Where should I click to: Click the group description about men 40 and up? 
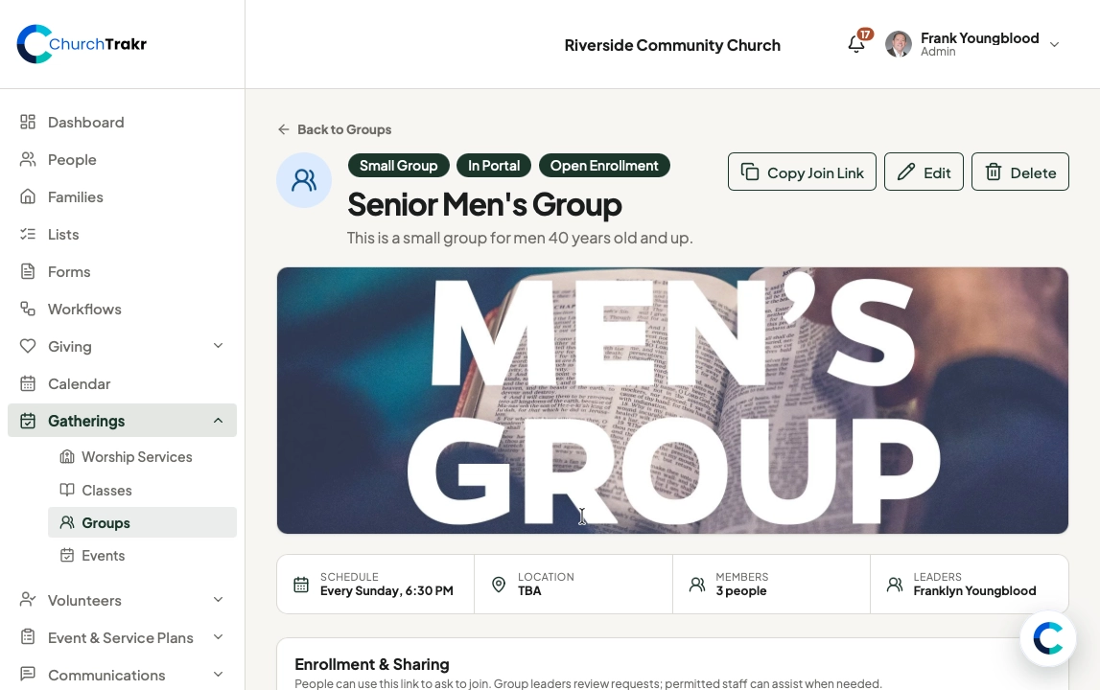point(520,238)
